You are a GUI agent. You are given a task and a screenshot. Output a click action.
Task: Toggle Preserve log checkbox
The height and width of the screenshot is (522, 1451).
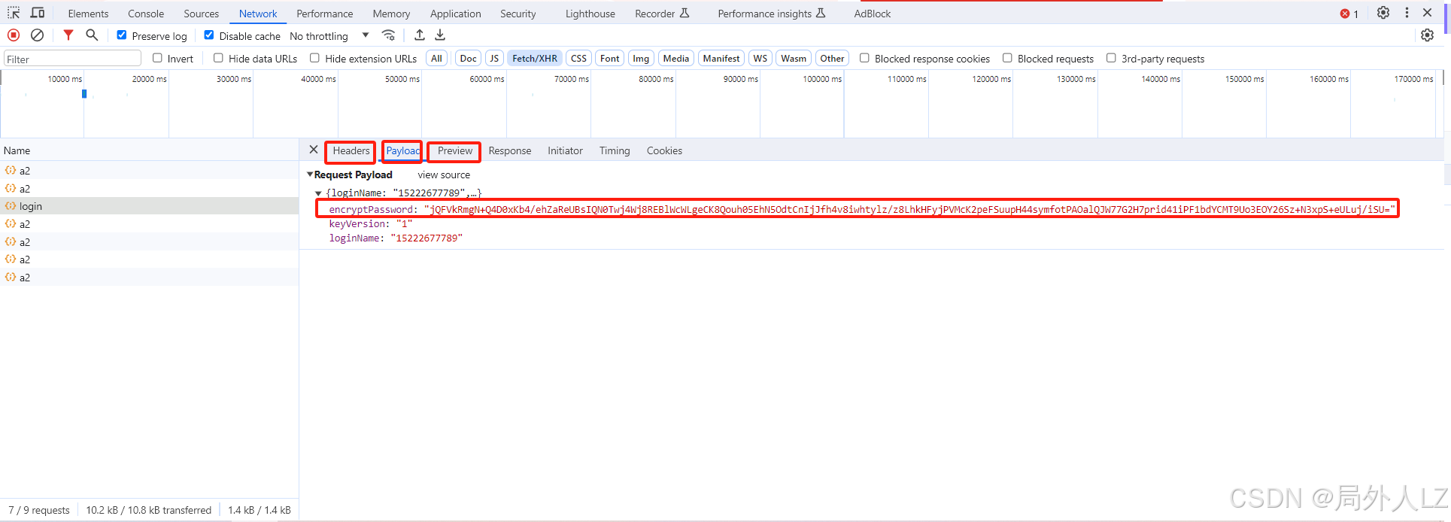coord(122,35)
